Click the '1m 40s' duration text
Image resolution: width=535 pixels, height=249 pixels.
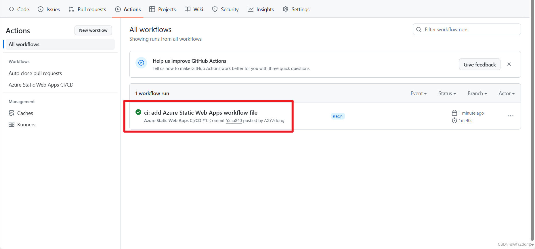click(x=465, y=121)
